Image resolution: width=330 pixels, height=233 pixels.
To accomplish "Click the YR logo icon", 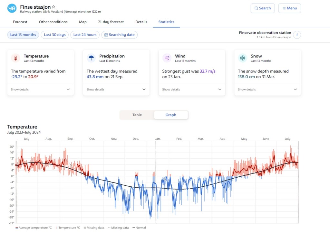I will click(x=12, y=8).
